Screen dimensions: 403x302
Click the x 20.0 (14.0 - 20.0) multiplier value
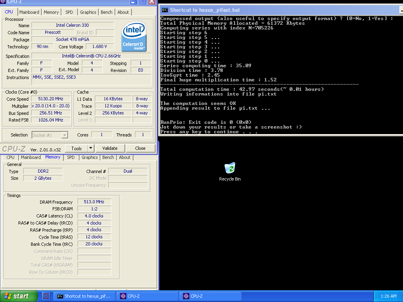51,106
